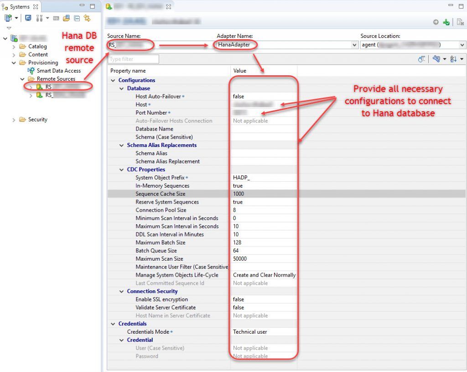Select the Remote Sources folder
This screenshot has height=372, width=467.
point(56,79)
